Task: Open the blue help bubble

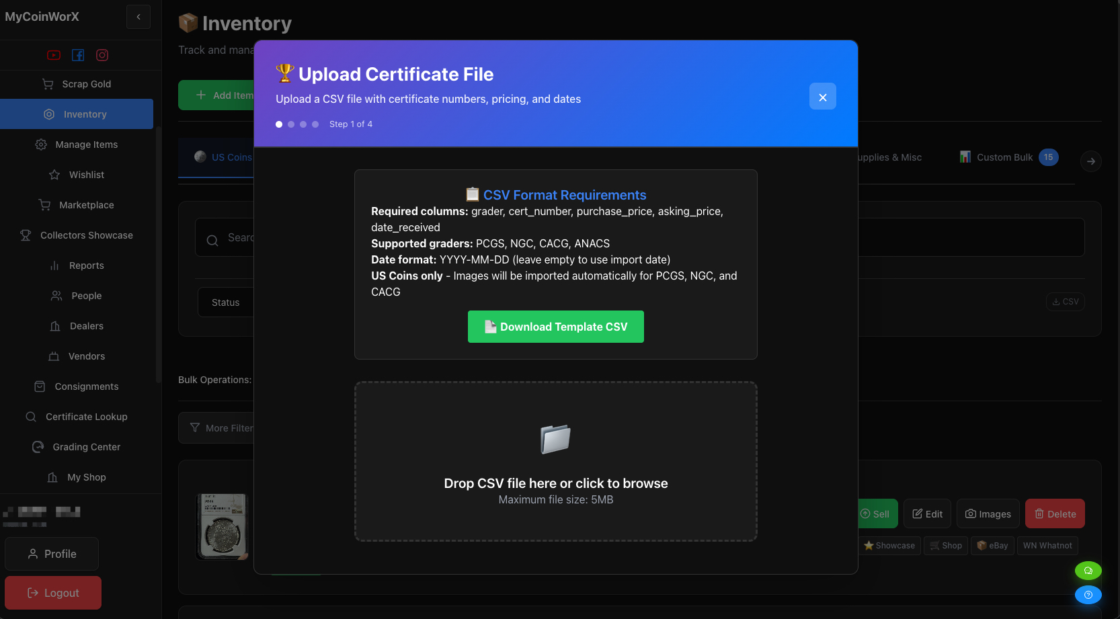Action: click(1088, 595)
